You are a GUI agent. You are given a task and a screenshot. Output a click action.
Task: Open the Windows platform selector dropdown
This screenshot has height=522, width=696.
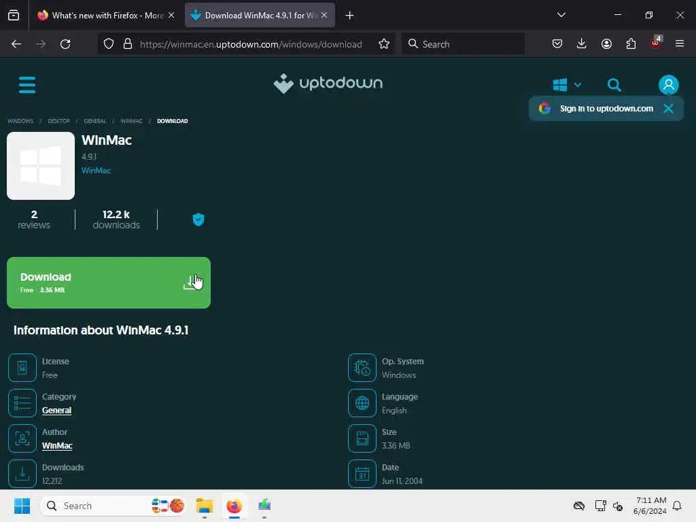[567, 85]
